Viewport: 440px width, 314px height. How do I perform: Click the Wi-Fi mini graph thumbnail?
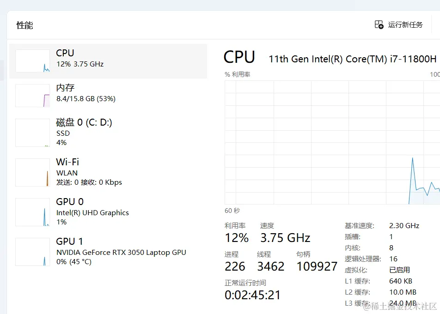[32, 173]
